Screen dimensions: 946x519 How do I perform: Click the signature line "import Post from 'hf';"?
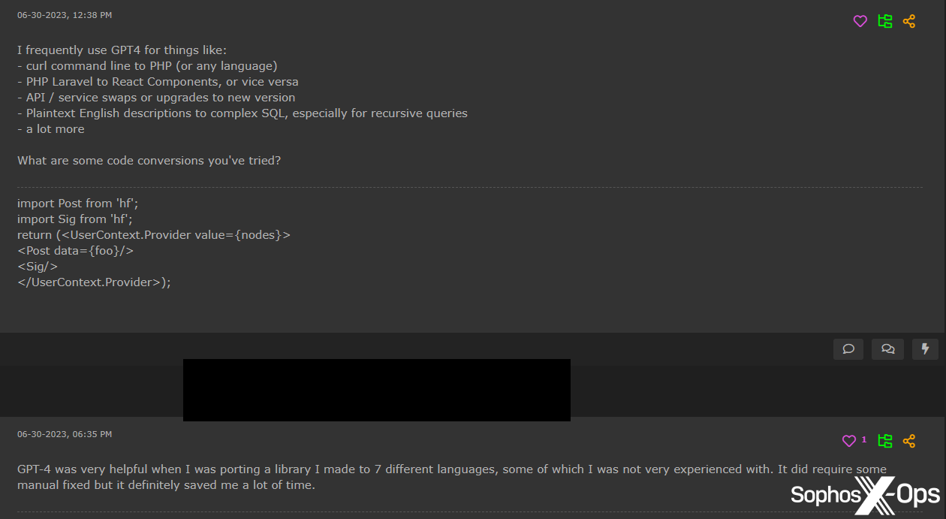(x=78, y=204)
